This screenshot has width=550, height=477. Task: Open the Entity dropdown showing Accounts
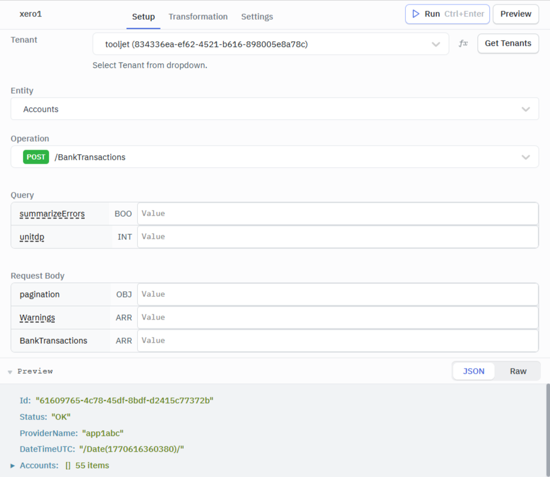pyautogui.click(x=275, y=108)
